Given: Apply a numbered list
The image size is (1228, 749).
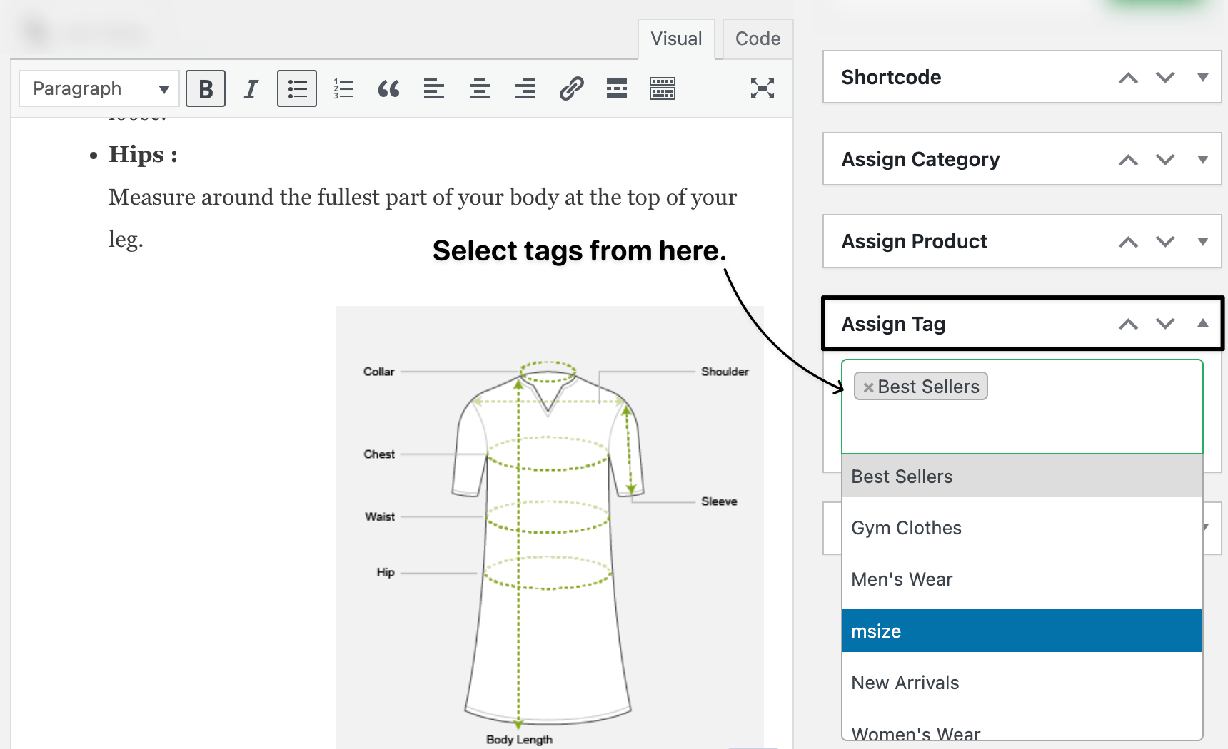Looking at the screenshot, I should [343, 88].
